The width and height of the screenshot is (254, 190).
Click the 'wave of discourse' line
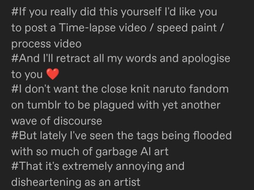(x=56, y=121)
